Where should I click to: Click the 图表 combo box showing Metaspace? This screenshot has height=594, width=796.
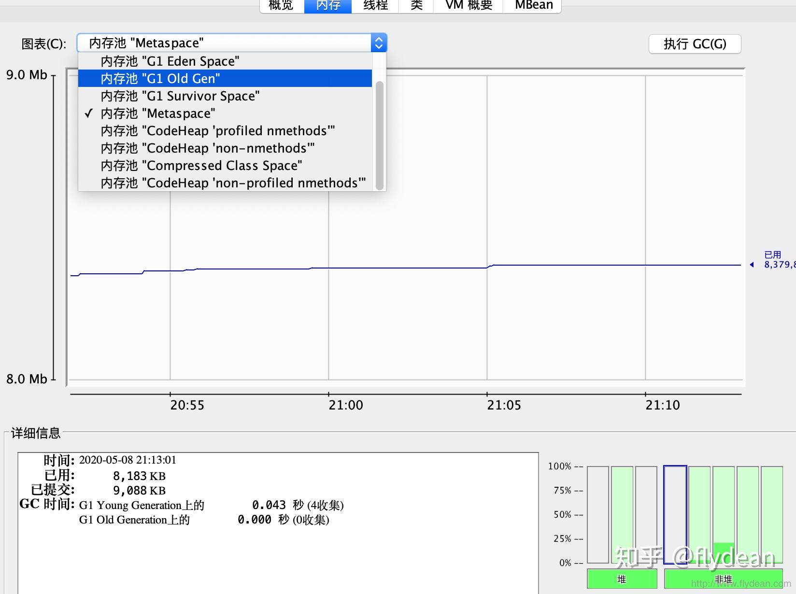[x=232, y=43]
